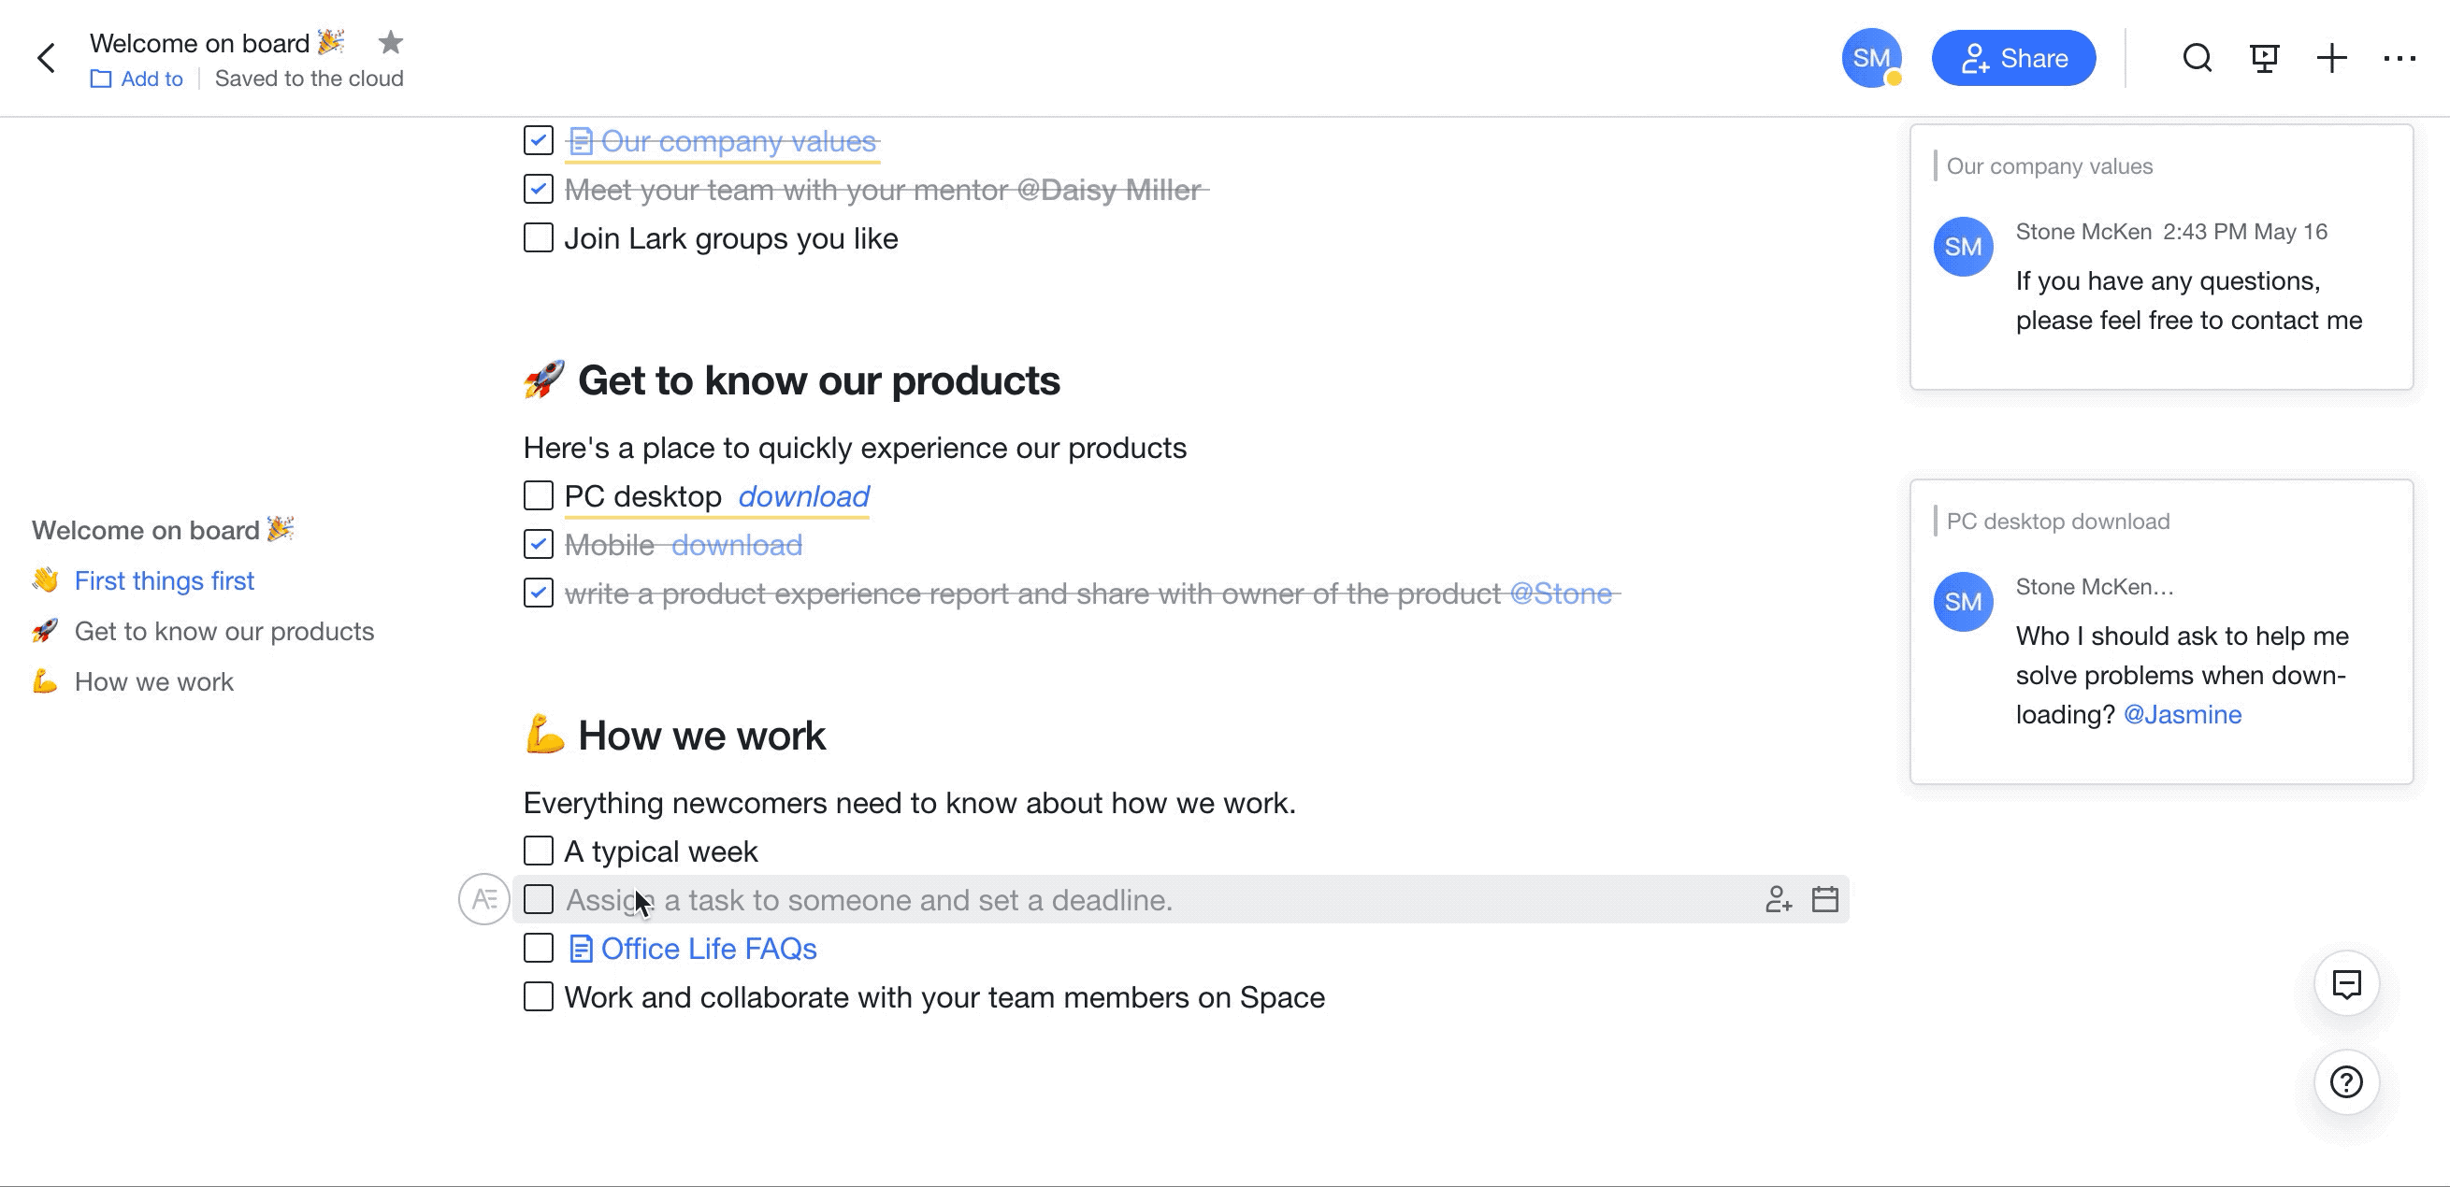
Task: Click the plus create-new icon
Action: point(2331,58)
